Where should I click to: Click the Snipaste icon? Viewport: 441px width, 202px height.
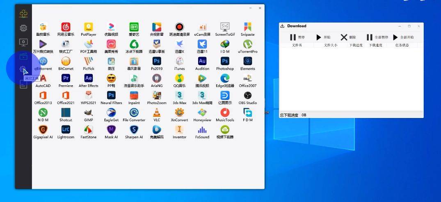click(x=247, y=27)
